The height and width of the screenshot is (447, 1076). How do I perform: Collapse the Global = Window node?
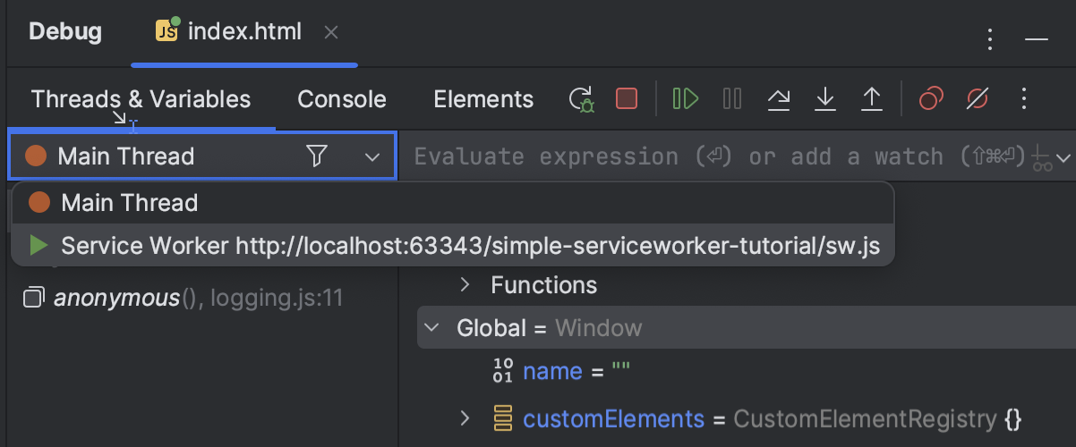[x=432, y=328]
